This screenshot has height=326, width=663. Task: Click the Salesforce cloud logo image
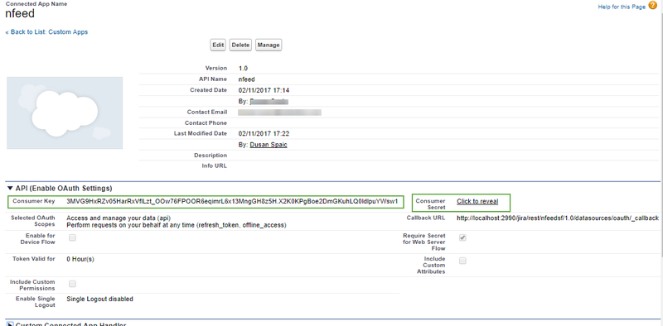65,113
